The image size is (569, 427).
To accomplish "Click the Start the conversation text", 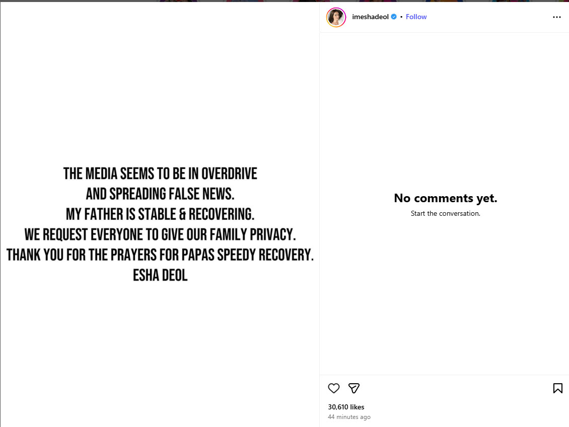I will click(445, 213).
